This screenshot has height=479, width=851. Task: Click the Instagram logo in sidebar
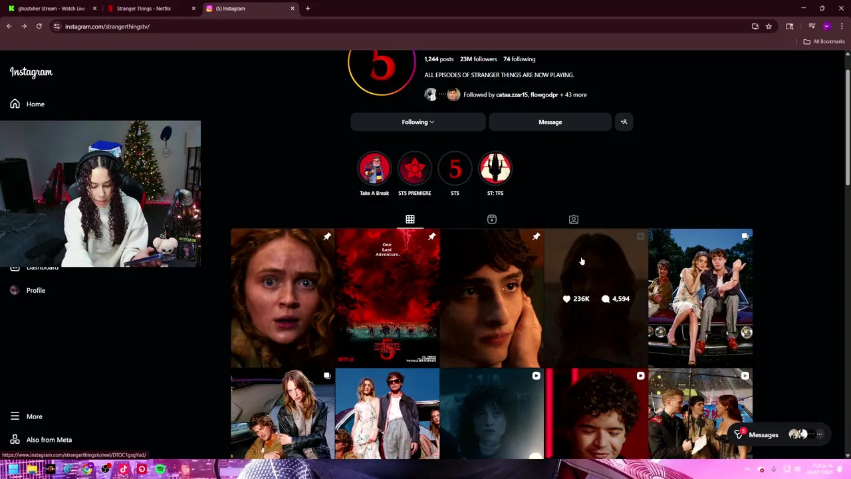point(31,72)
